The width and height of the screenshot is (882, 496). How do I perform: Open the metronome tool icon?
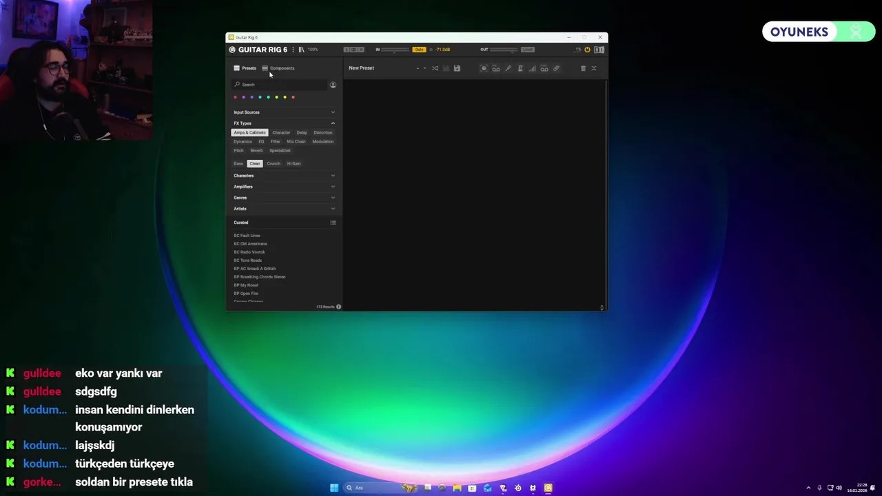click(520, 68)
